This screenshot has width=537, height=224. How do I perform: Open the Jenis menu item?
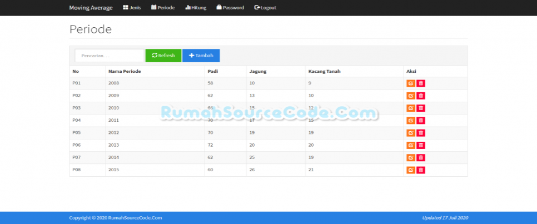click(132, 8)
